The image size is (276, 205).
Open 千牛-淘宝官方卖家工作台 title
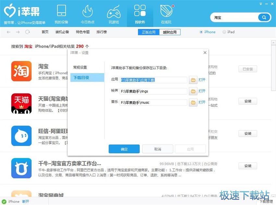coord(70,163)
